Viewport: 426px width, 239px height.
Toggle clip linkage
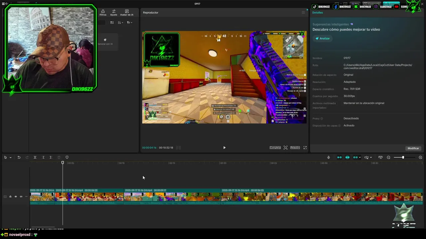click(x=355, y=157)
